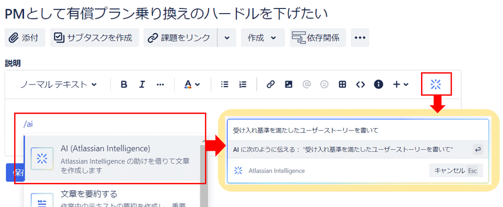The image size is (503, 207).
Task: Open the 作成 dropdown
Action: click(x=263, y=38)
